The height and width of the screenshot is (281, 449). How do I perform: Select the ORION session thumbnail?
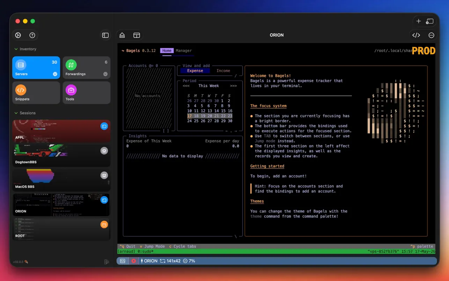coord(61,205)
